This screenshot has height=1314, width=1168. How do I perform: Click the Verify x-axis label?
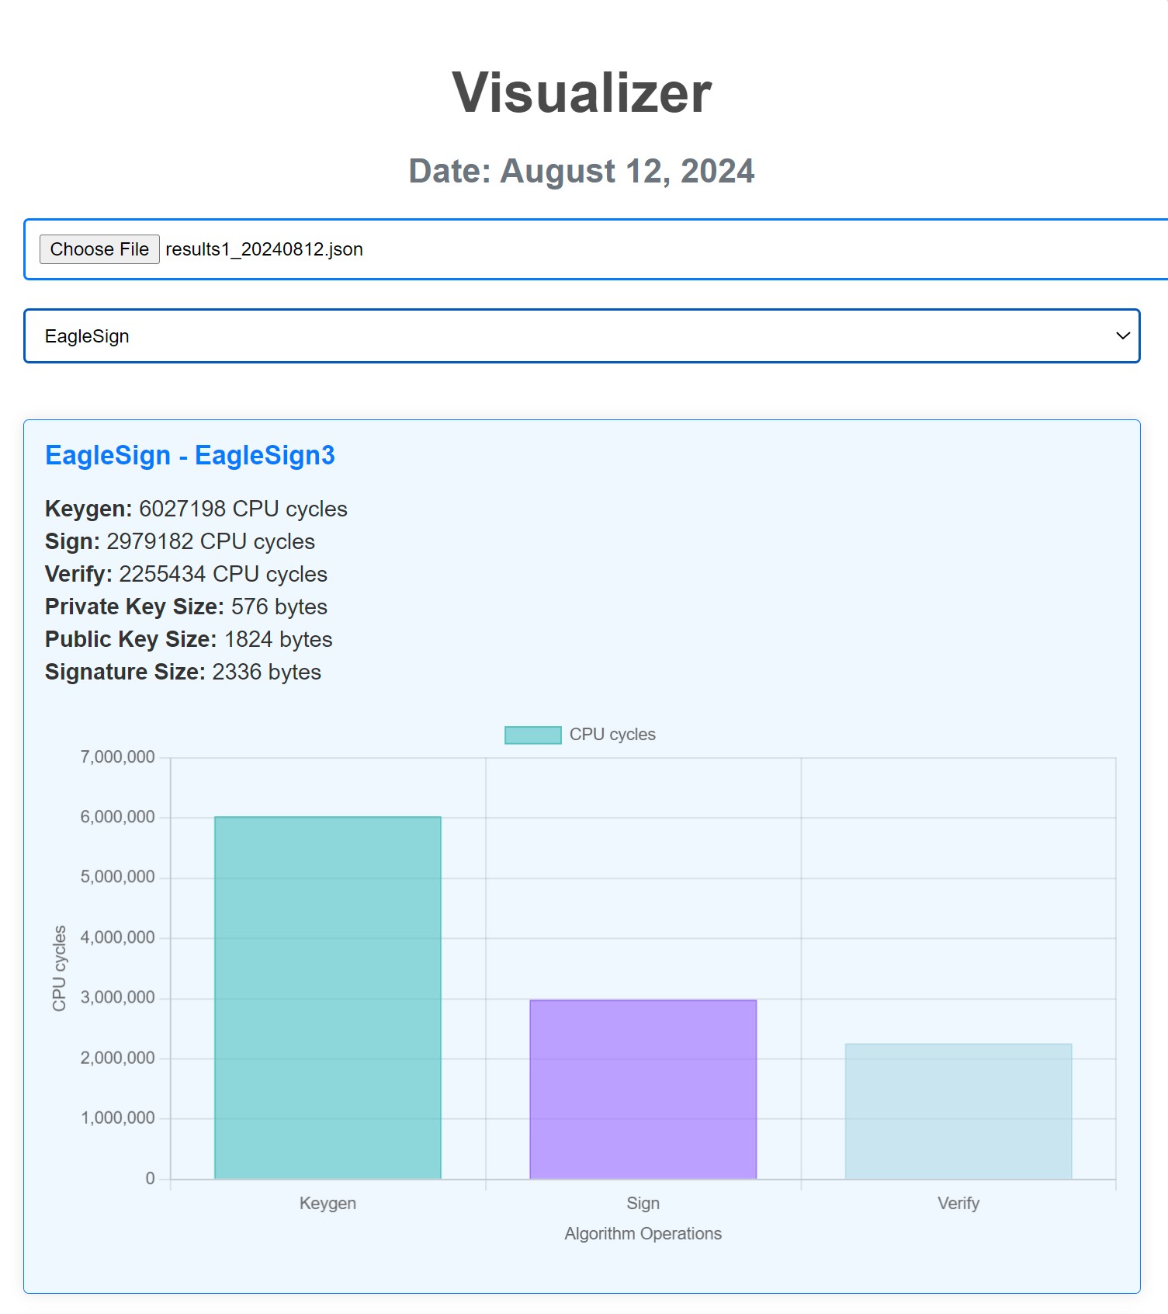coord(958,1203)
